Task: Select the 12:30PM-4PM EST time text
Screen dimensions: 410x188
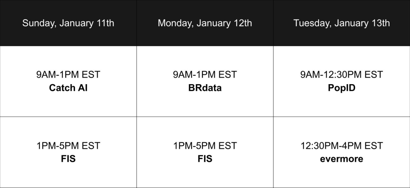Action: [x=342, y=146]
